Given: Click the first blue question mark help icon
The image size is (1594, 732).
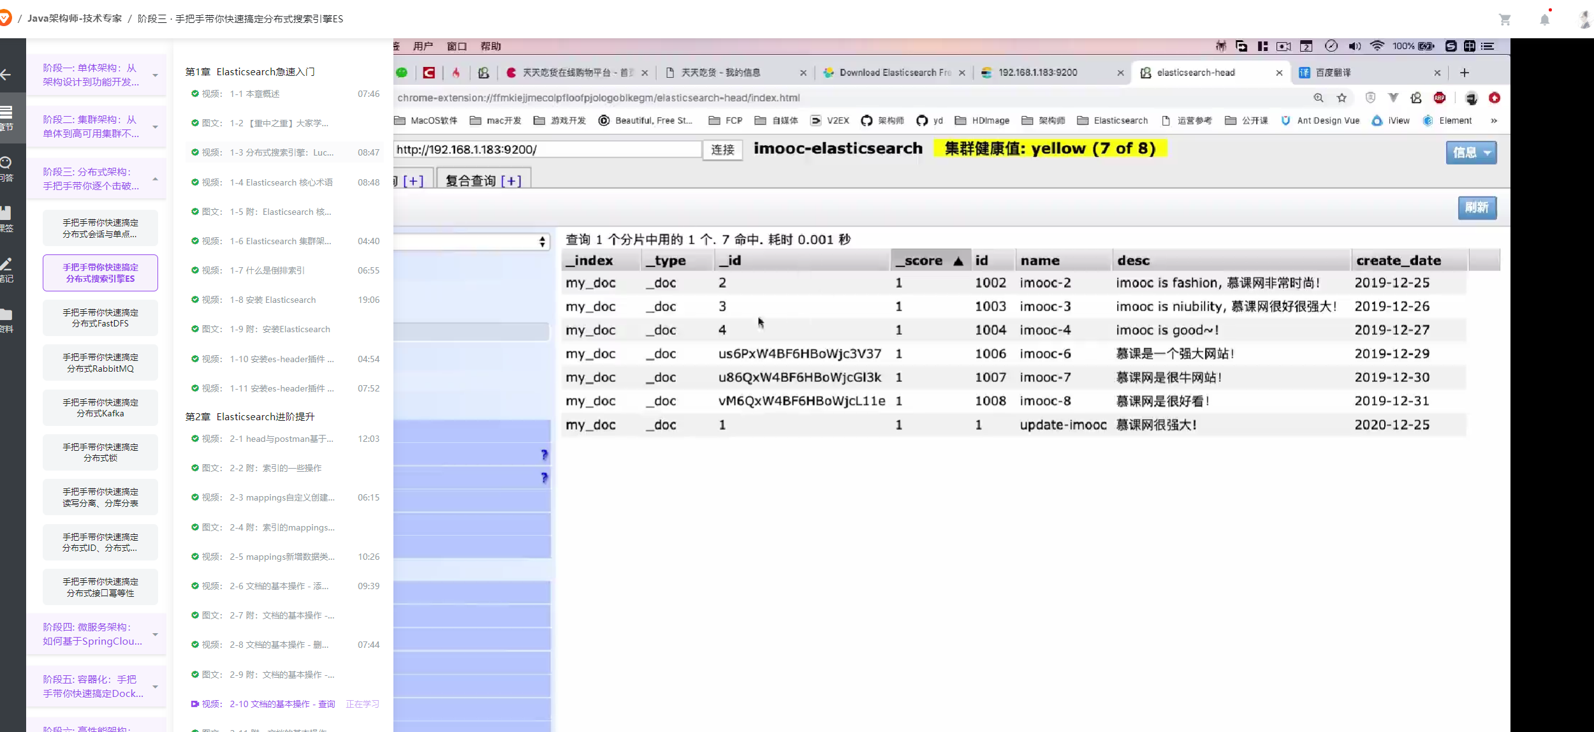Looking at the screenshot, I should click(x=544, y=455).
